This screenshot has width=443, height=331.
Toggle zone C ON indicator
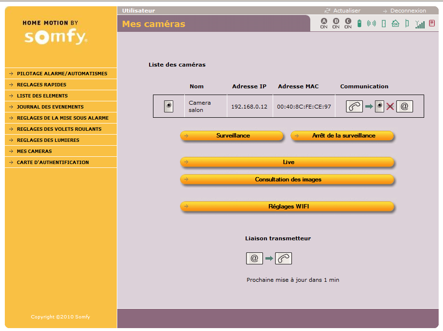click(348, 23)
